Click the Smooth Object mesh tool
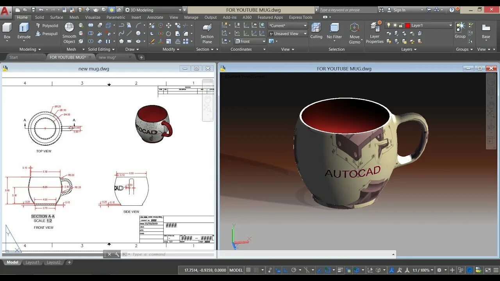Screen dimensions: 500x281 pos(69,33)
